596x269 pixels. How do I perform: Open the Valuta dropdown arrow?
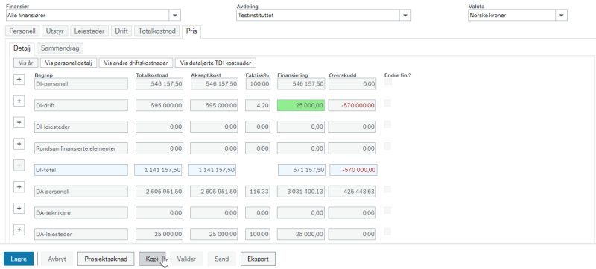(x=562, y=15)
